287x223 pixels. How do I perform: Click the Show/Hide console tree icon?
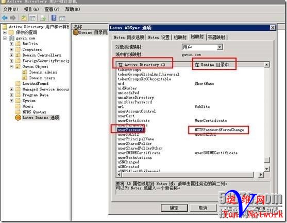[32, 18]
